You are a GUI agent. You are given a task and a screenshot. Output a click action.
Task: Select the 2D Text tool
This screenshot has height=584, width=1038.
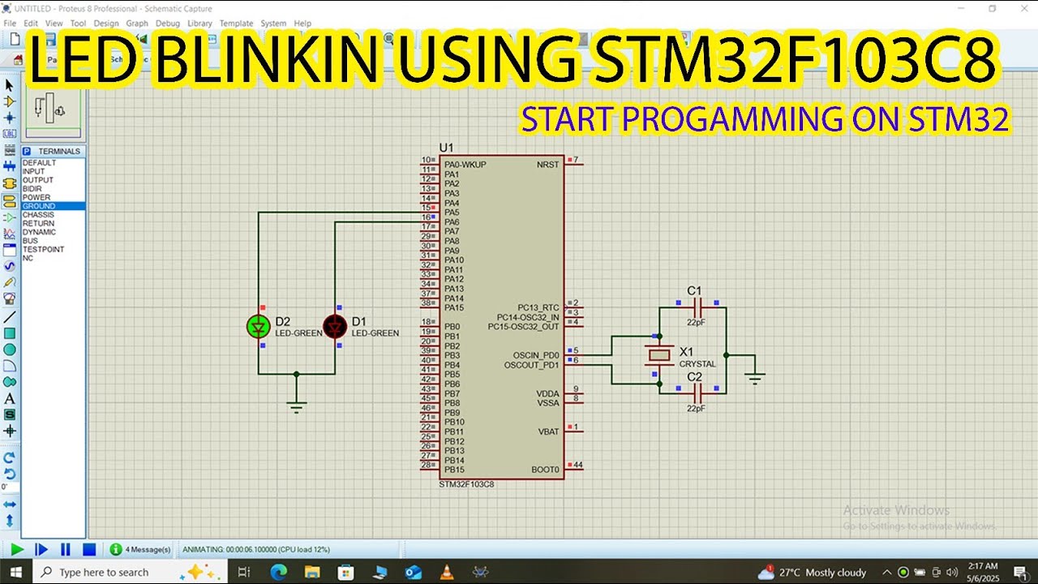[10, 398]
